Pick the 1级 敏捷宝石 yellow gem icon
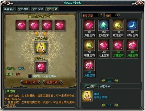Image resolution: width=145 pixels, height=111 pixels. [118, 25]
